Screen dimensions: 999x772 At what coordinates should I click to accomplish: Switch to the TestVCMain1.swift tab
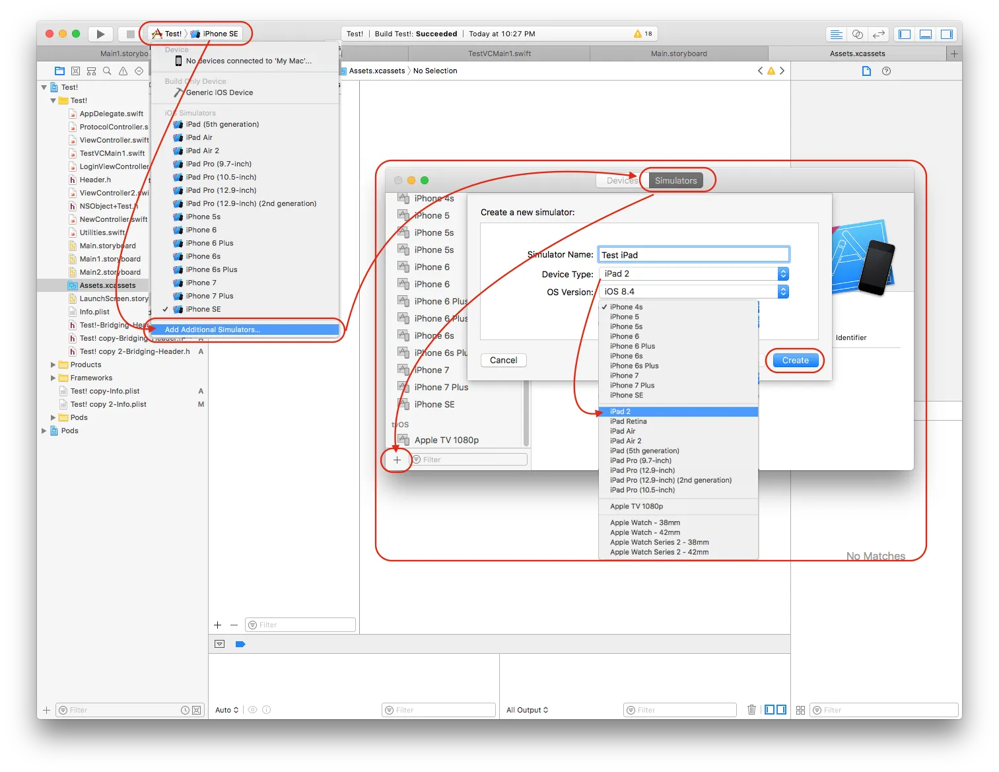(x=499, y=53)
